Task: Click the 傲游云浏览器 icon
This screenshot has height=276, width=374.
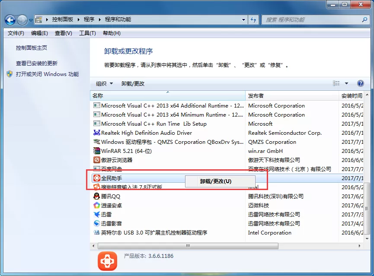Action: click(x=96, y=160)
